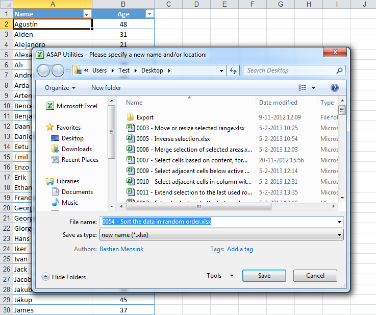Click the Add a tag link
The image size is (376, 315).
point(240,249)
